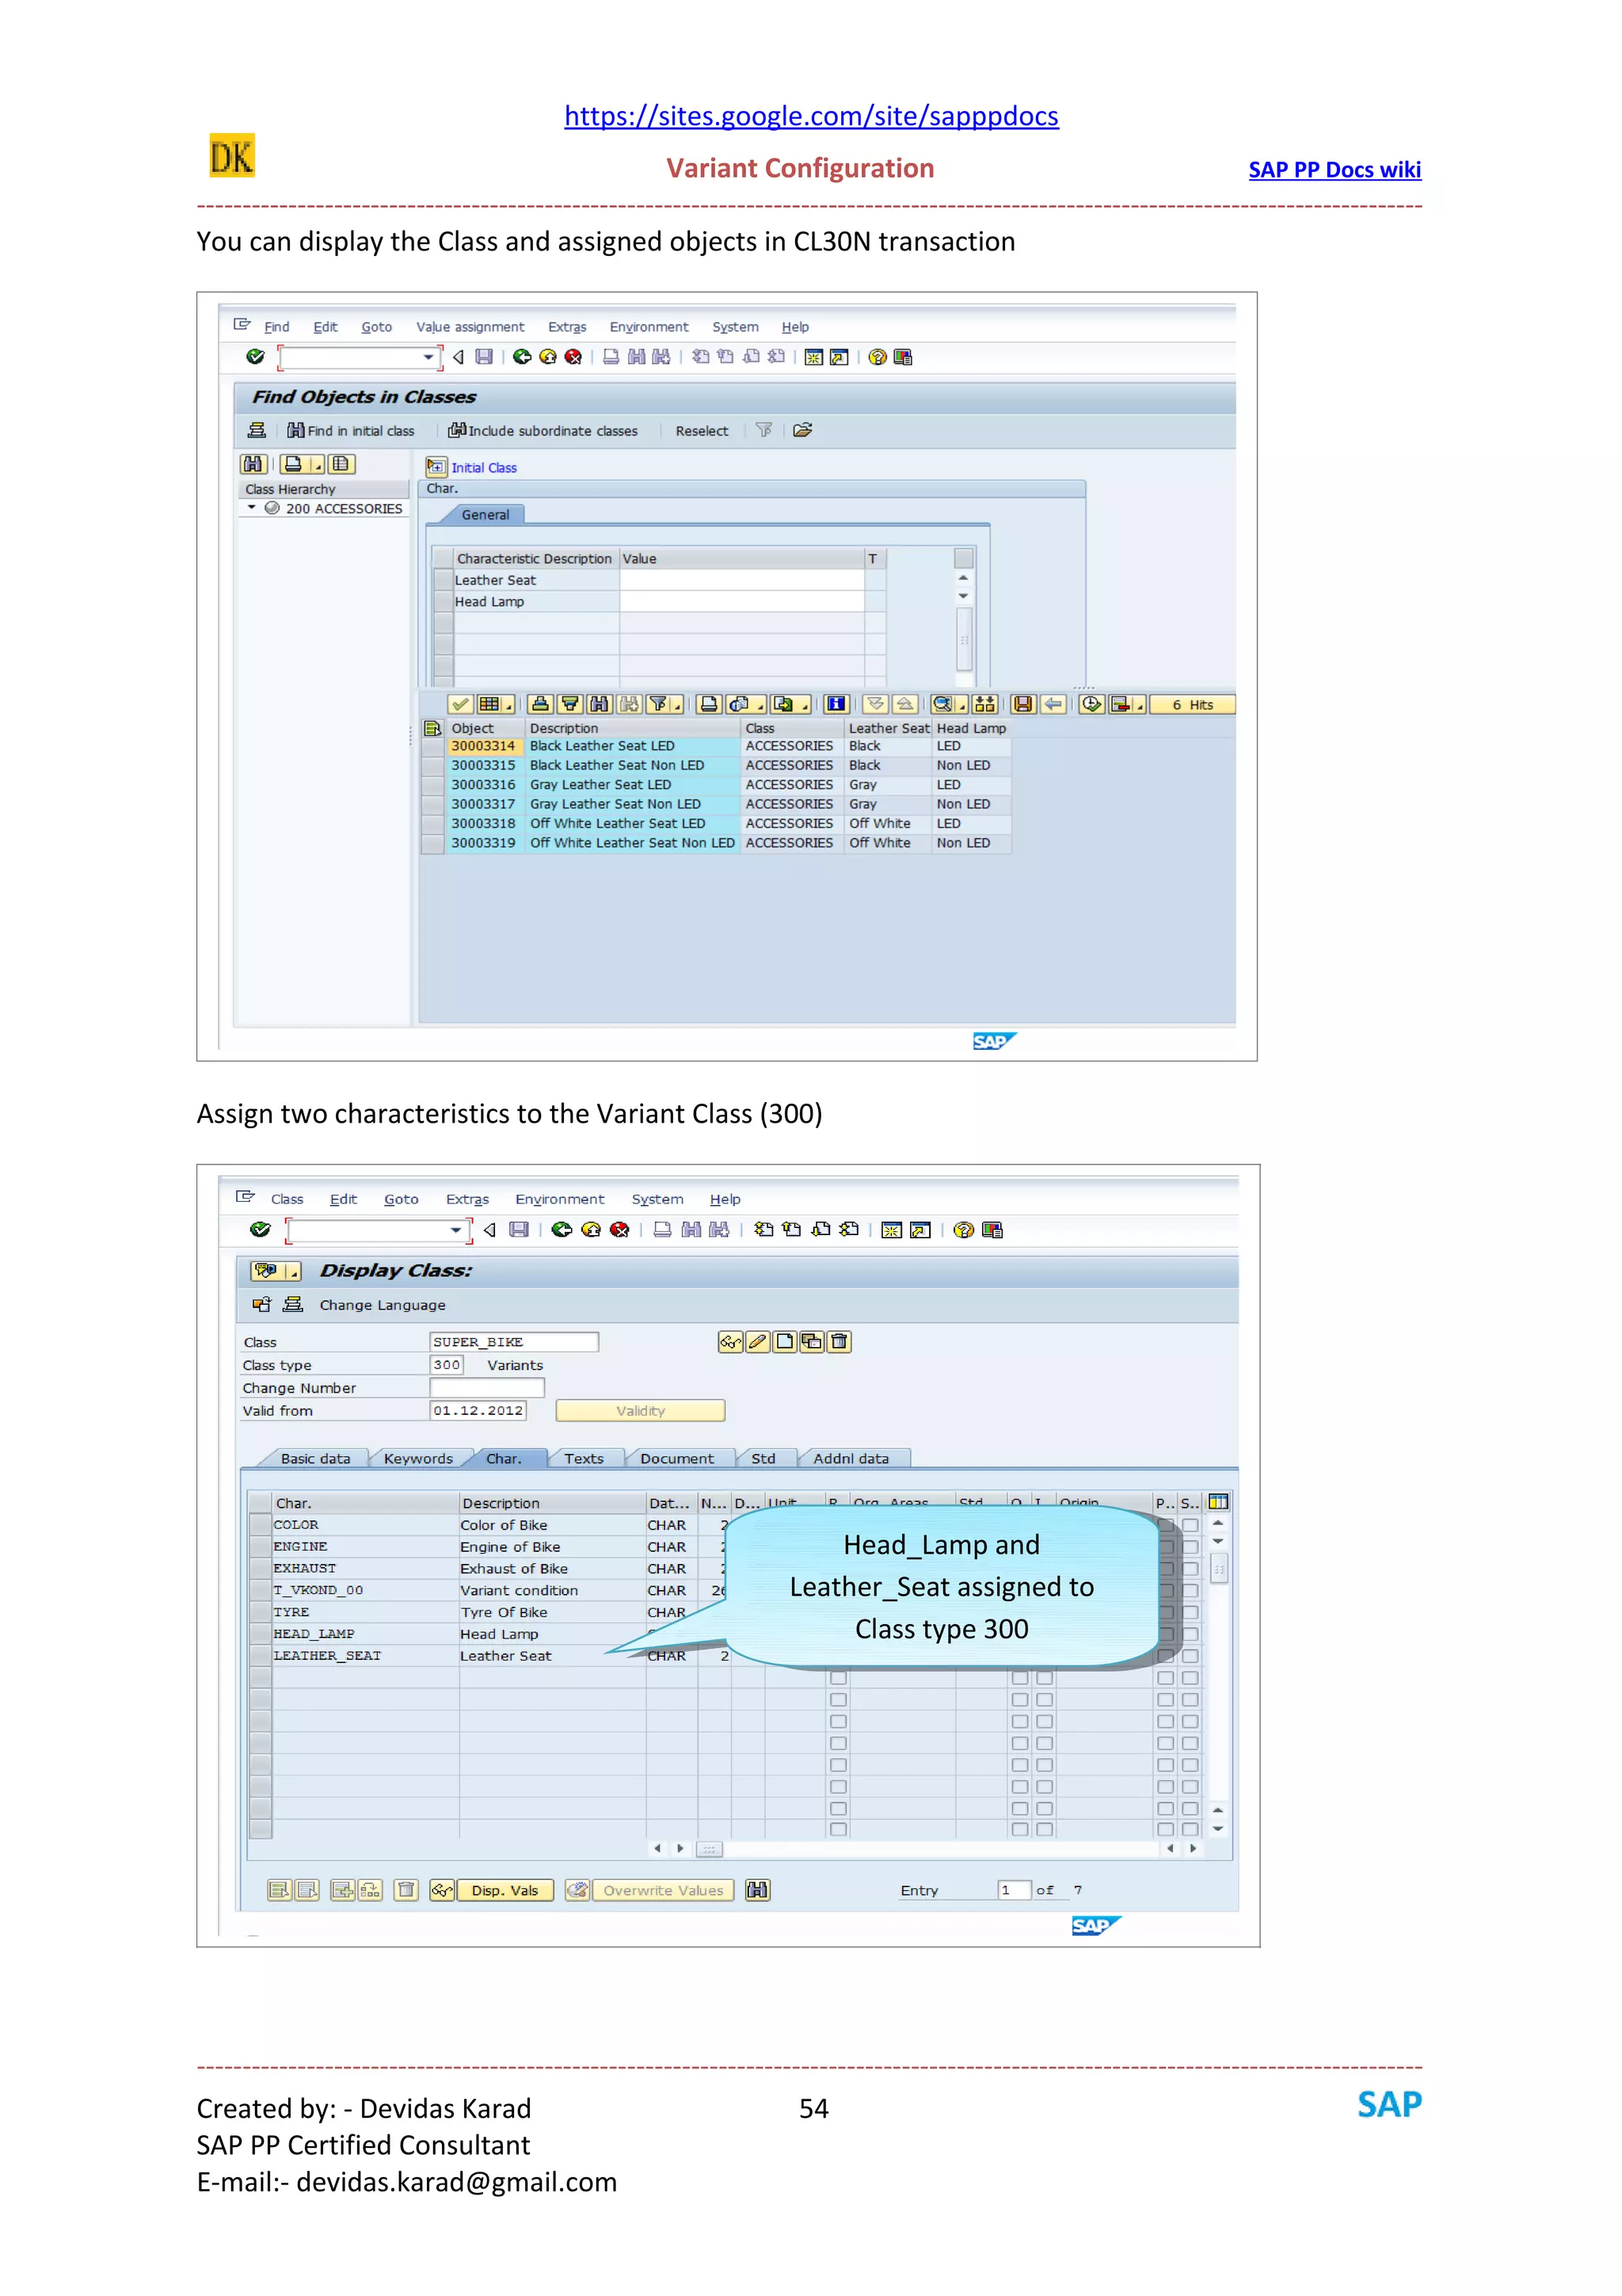Open the Find menu in Find Objects window
The height and width of the screenshot is (2296, 1622).
point(276,327)
